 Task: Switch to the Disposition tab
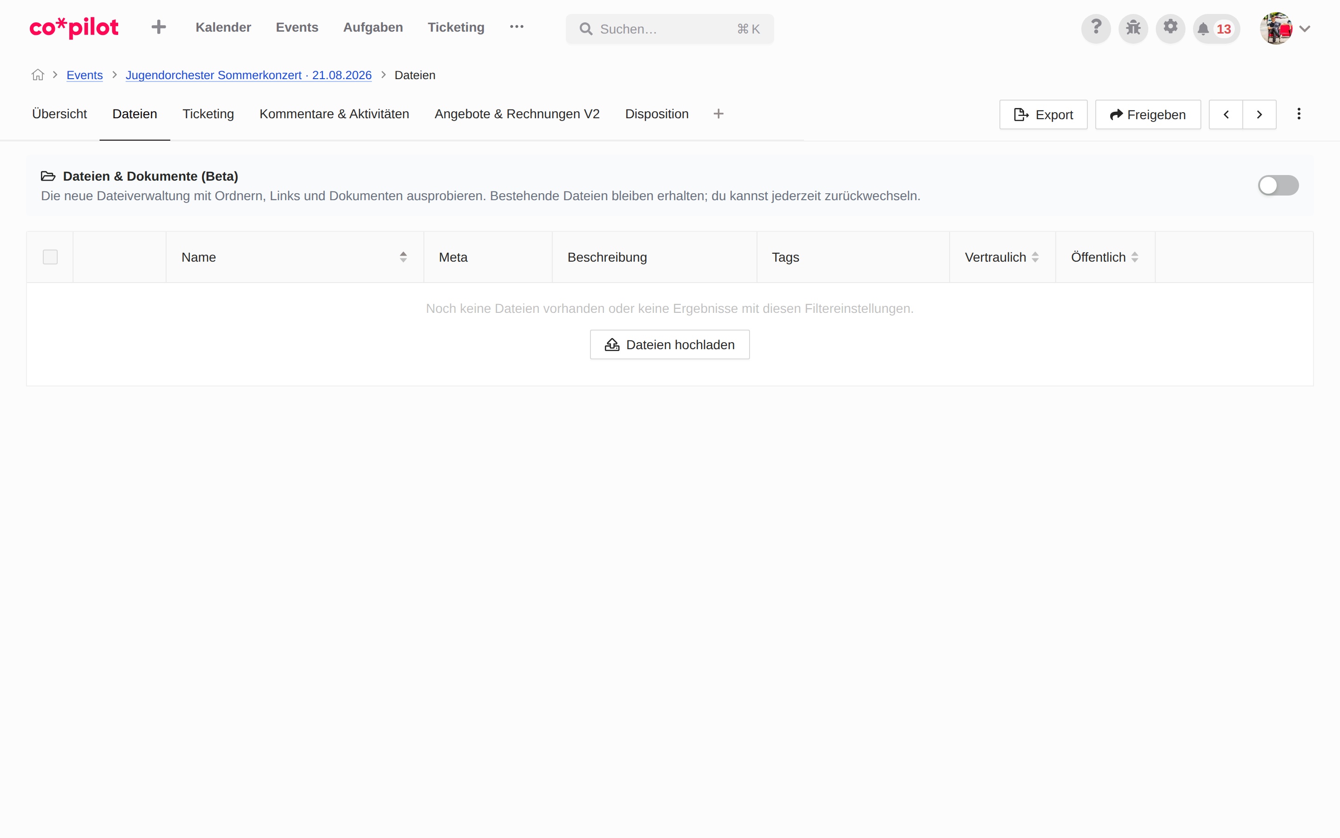(657, 114)
